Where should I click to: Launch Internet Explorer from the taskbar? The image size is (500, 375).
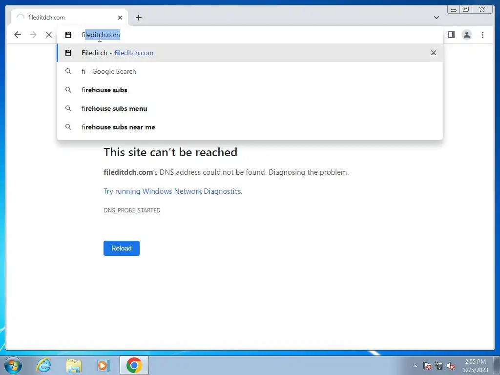tap(43, 365)
